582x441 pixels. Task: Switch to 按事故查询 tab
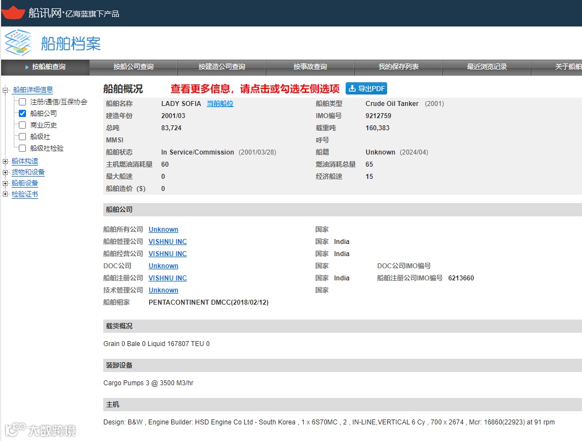(x=310, y=67)
